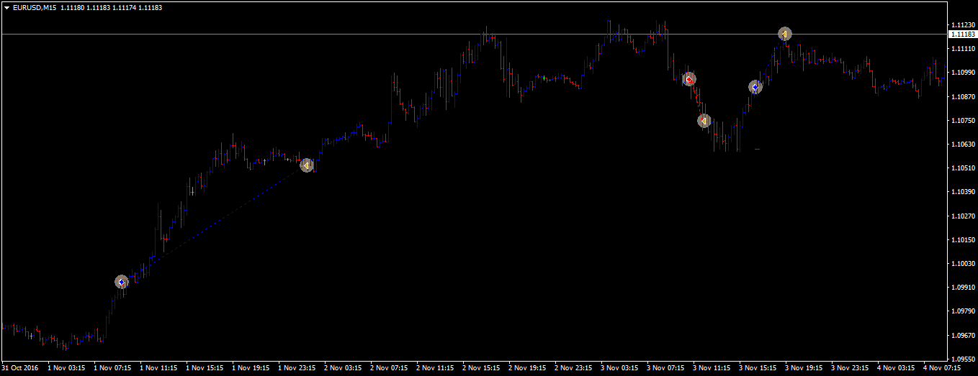Click the date label 31 Oct 2016
The width and height of the screenshot is (978, 376).
click(x=20, y=368)
